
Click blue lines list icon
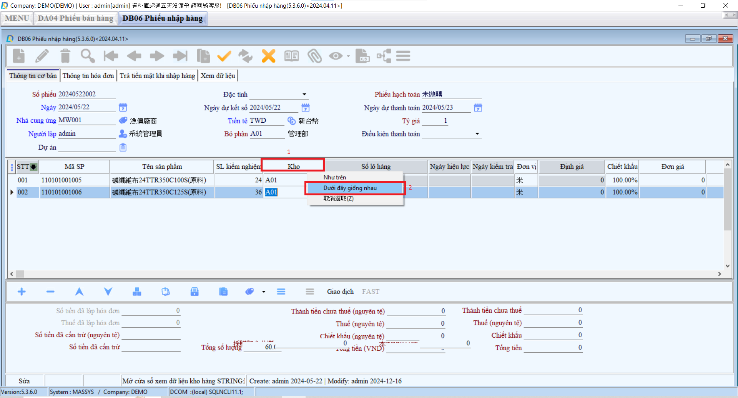(x=281, y=292)
